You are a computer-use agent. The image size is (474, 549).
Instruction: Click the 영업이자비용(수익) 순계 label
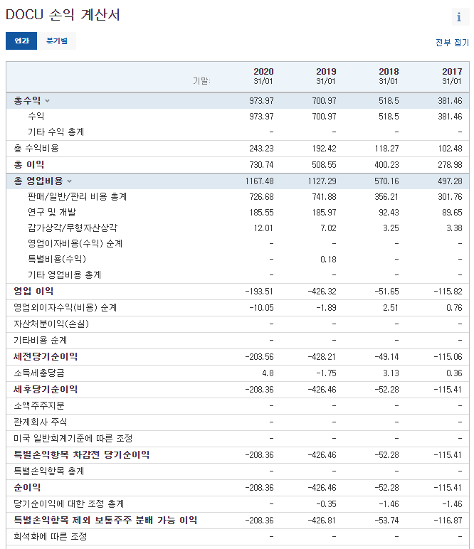(x=75, y=244)
